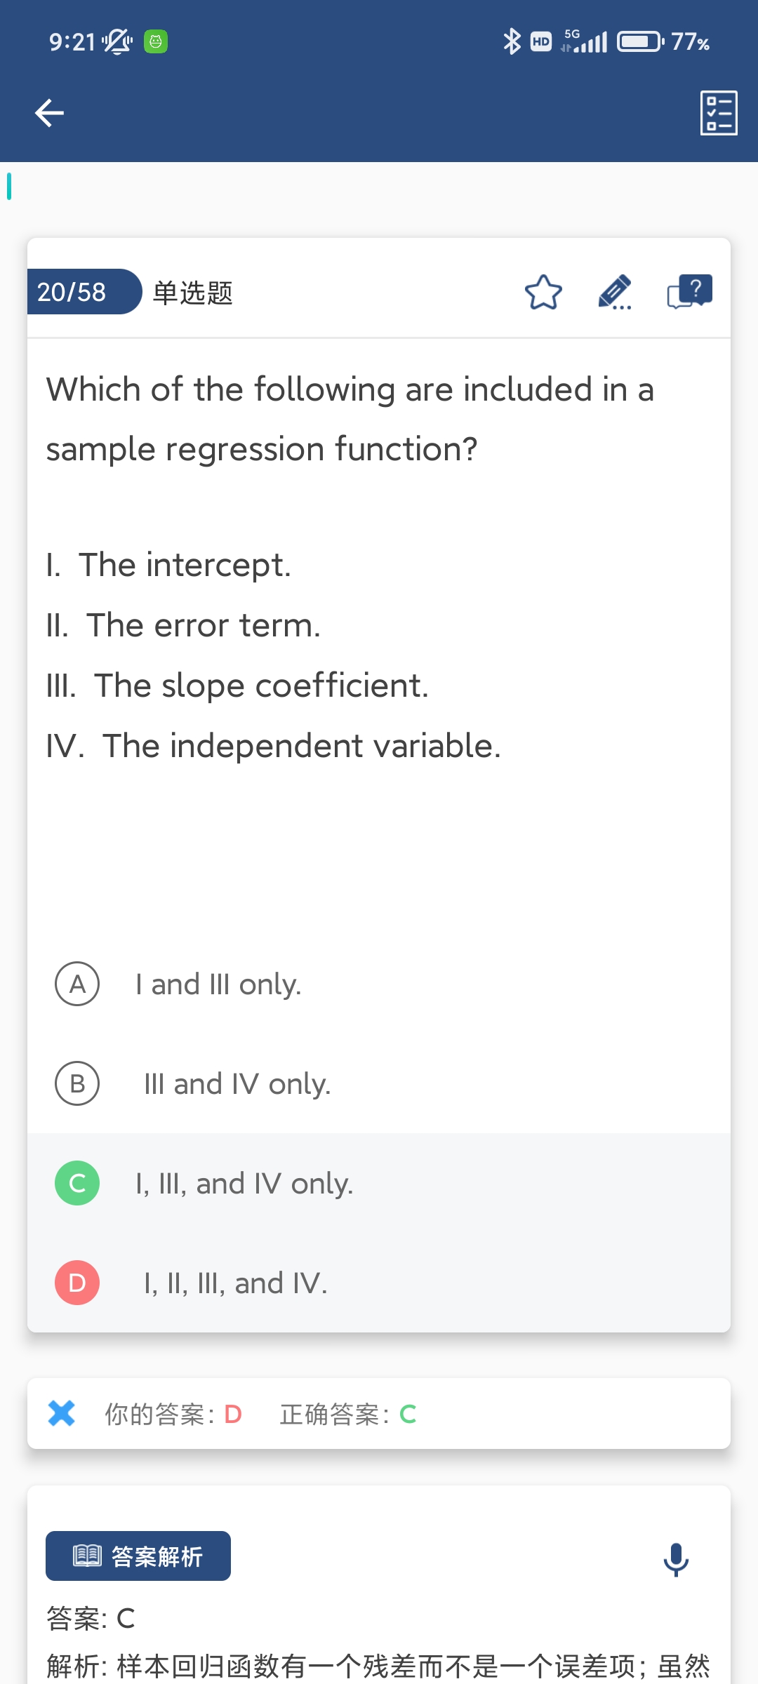Tap the 正确答案: C text
Viewport: 758px width, 1684px height.
pyautogui.click(x=348, y=1414)
